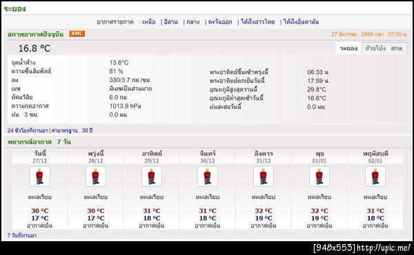Click the พฤหัสบดี 02/01 column header

point(375,157)
